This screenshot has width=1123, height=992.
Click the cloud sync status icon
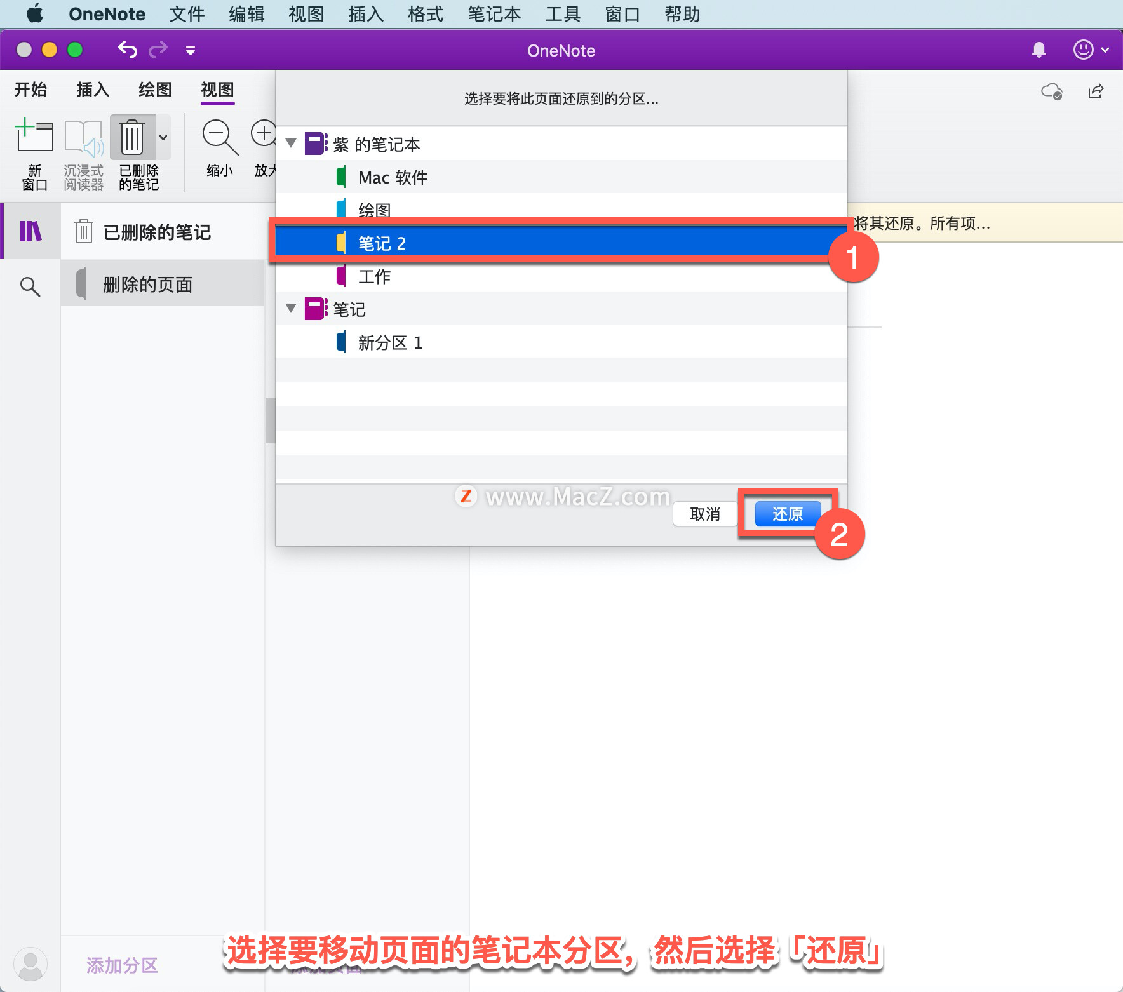1052,91
